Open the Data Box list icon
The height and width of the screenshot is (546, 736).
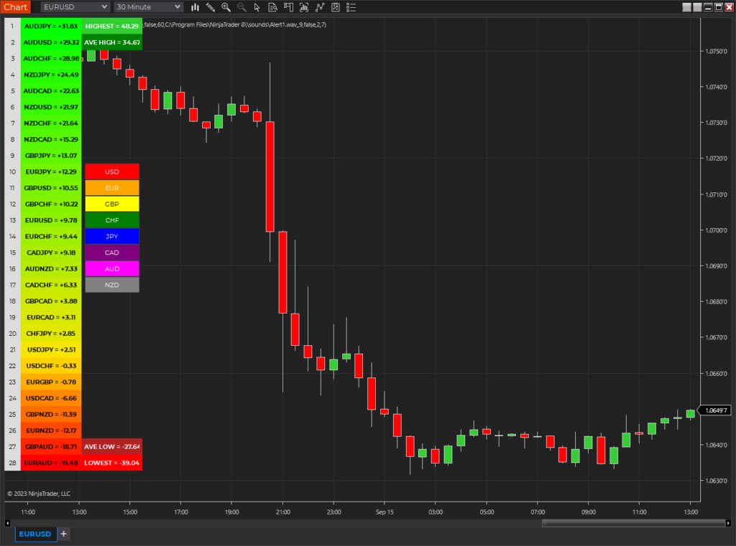(350, 7)
